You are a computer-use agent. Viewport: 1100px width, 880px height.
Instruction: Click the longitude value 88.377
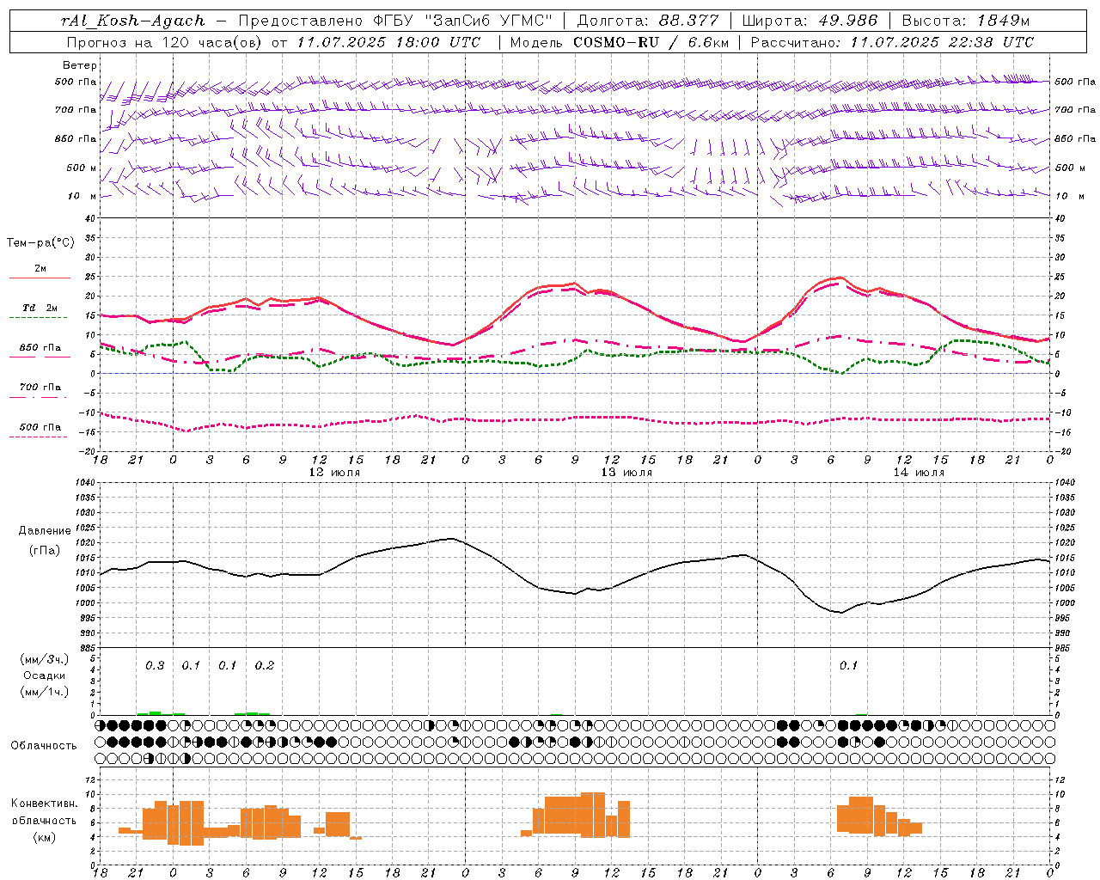click(689, 21)
